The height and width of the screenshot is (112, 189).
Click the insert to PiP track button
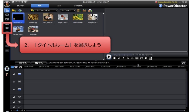tap(39, 63)
